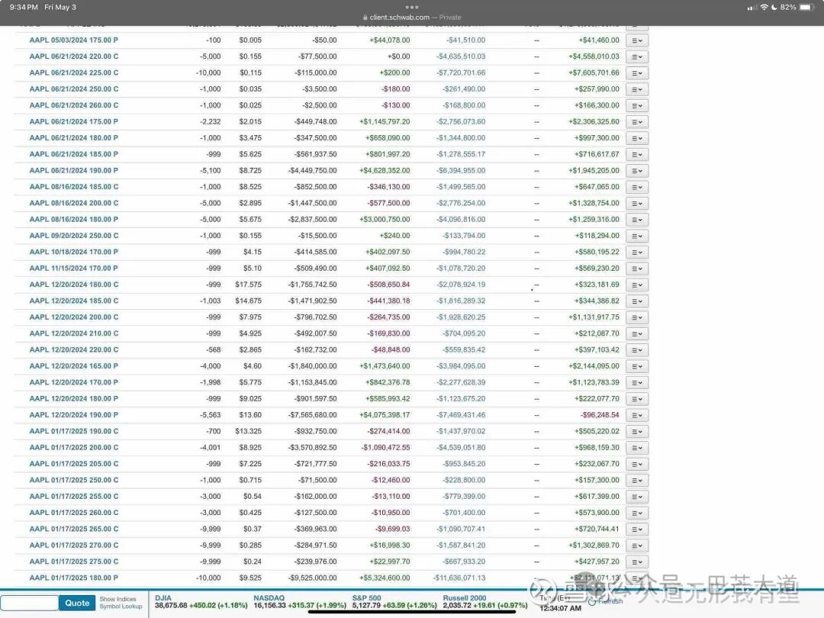Open the AAPL 01/17/2025 250.00 C position link
Screen dimensions: 824x618
73,480
